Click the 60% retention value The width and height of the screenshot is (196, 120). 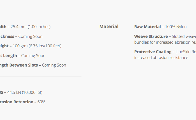(x=41, y=102)
